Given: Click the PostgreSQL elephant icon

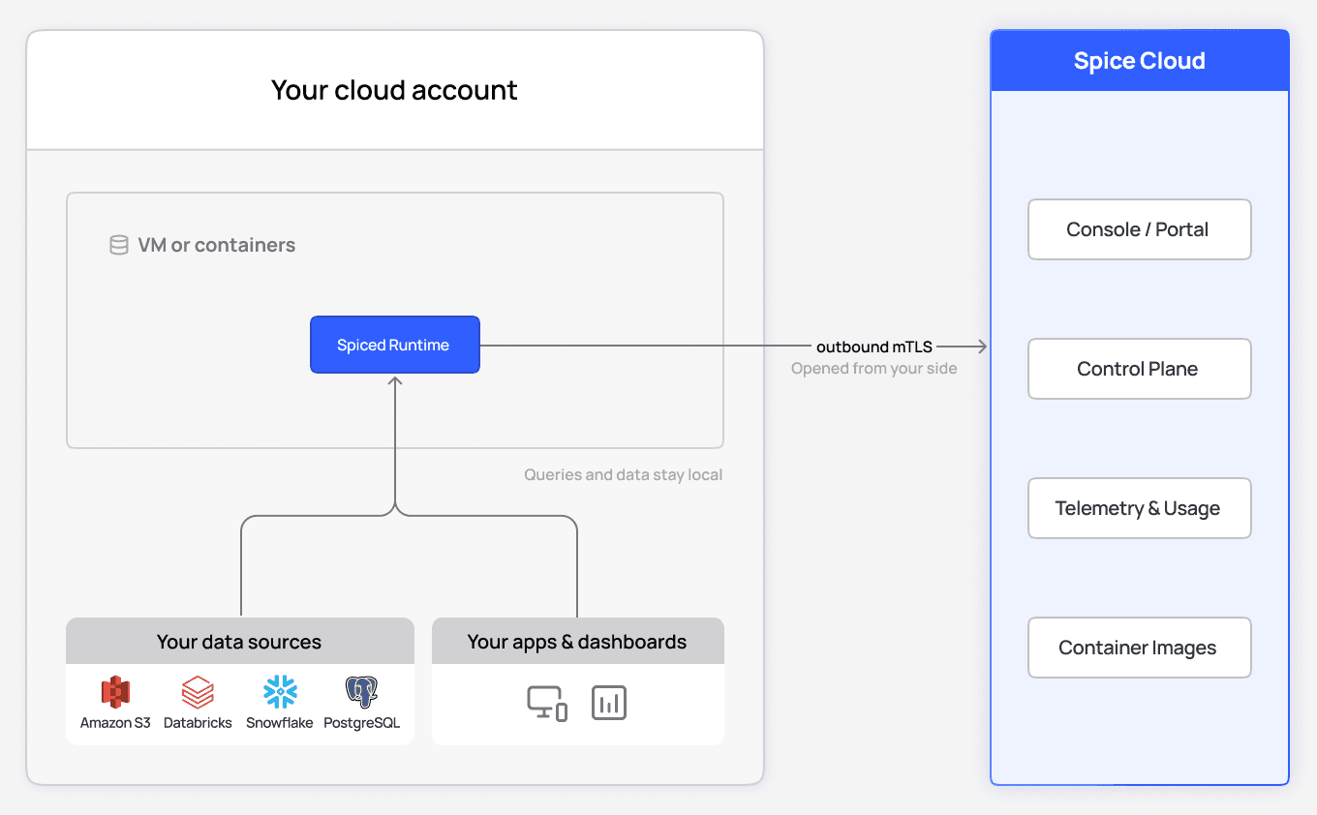Looking at the screenshot, I should click(x=361, y=692).
